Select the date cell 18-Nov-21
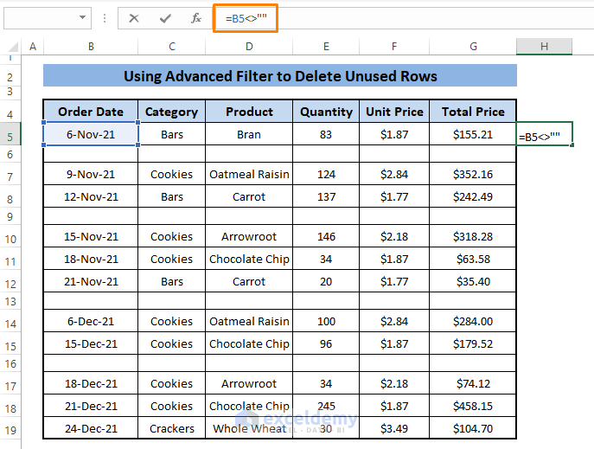Image resolution: width=594 pixels, height=449 pixels. pos(91,259)
